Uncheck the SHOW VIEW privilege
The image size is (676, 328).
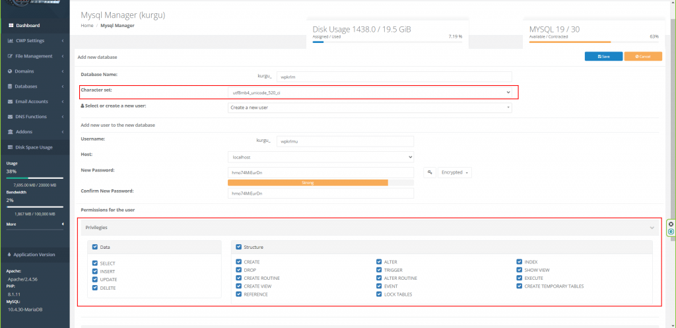[520, 270]
